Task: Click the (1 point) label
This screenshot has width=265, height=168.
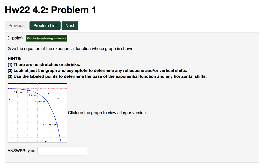Action: (x=15, y=38)
